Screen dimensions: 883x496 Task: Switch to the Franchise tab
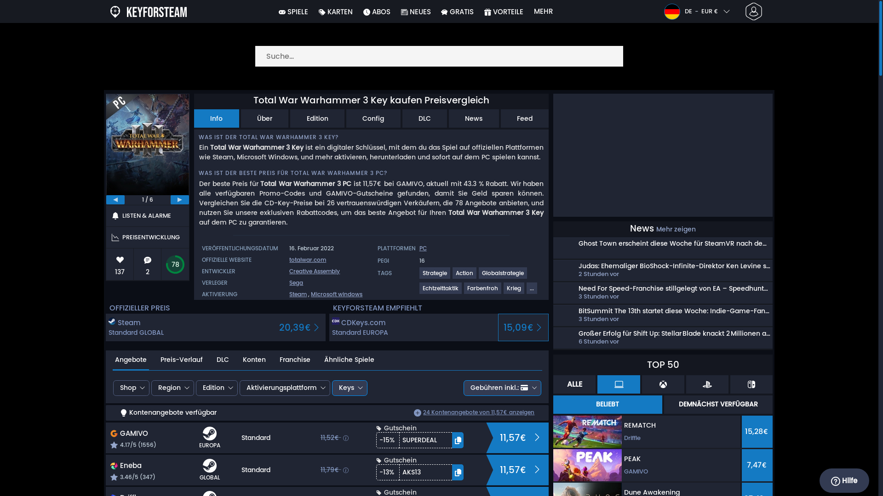(x=295, y=360)
